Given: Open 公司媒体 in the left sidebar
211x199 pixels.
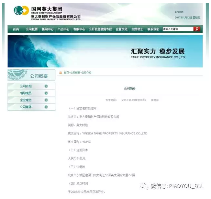Looking at the screenshot, I should coord(26,107).
